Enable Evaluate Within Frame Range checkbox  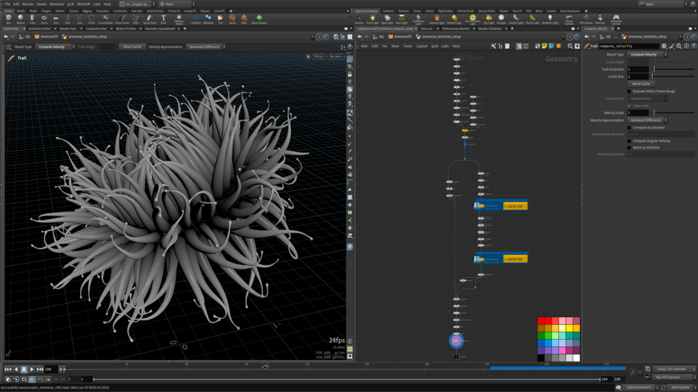tap(629, 91)
